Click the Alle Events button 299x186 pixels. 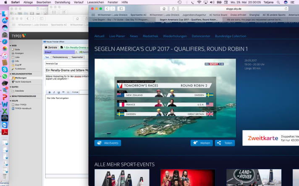pyautogui.click(x=108, y=143)
